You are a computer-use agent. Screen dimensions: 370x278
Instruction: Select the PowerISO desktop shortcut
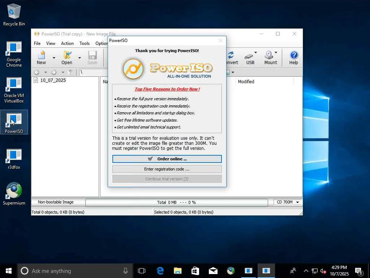coord(14,122)
